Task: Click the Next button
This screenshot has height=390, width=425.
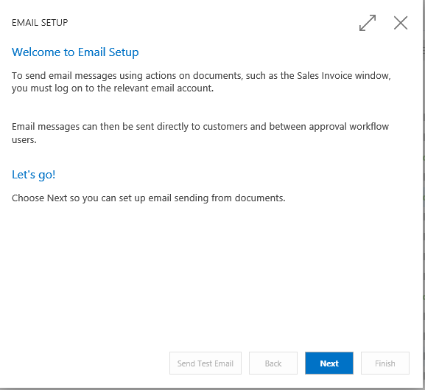Action: 329,363
